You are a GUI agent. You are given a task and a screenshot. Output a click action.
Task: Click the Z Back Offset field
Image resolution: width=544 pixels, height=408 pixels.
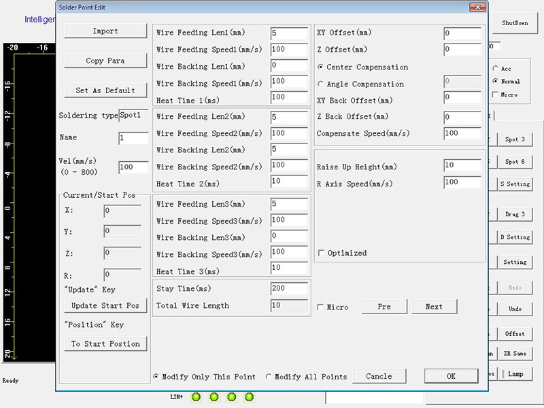[462, 117]
